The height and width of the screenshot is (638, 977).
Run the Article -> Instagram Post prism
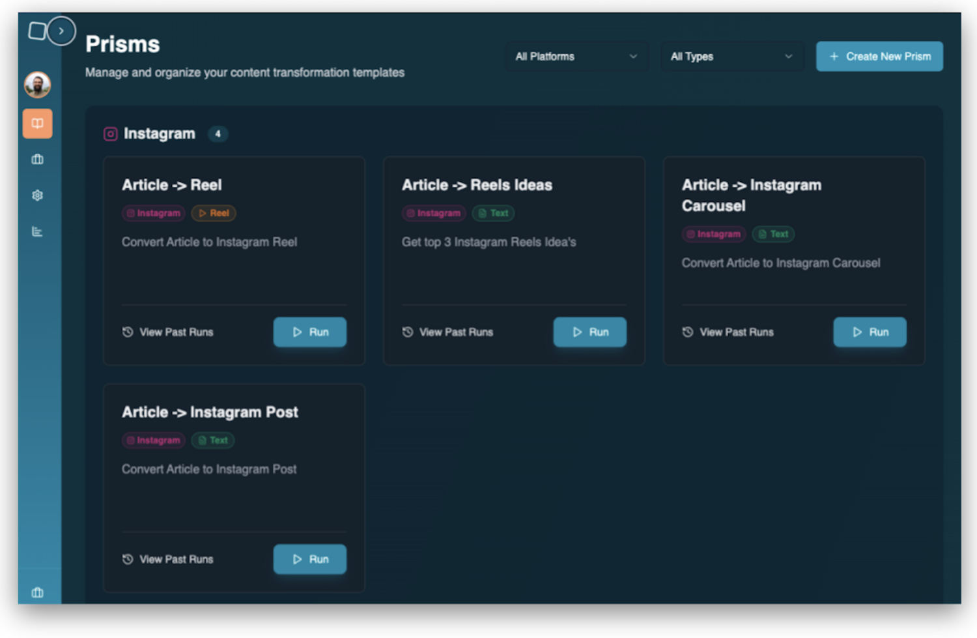309,559
